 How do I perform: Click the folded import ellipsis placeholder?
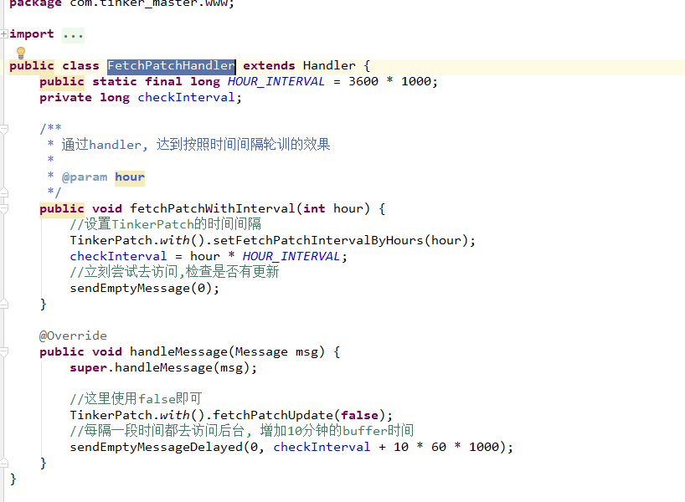(x=73, y=34)
